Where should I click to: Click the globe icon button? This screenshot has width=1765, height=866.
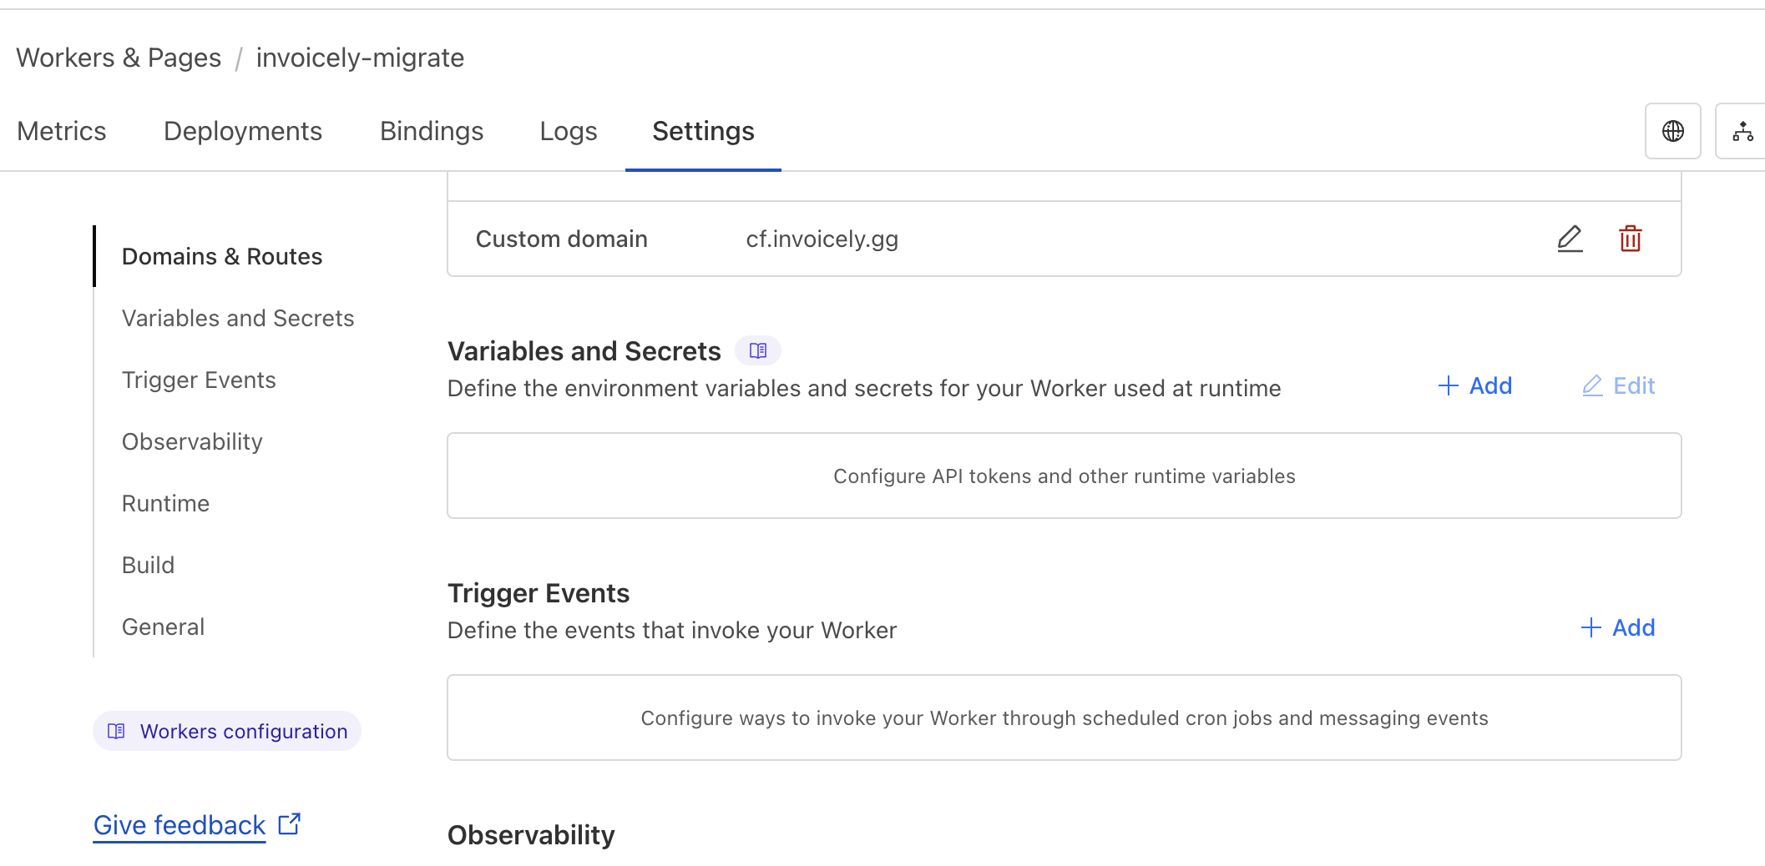coord(1672,131)
